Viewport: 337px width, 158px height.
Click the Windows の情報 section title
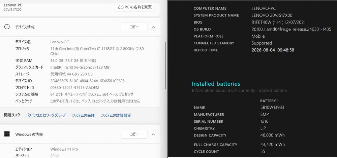(x=29, y=134)
